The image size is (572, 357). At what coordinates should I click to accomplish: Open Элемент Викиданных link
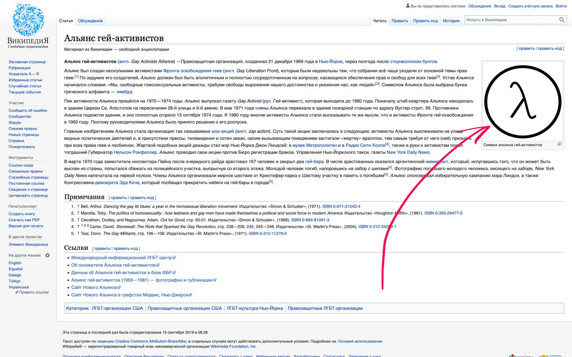pos(28,245)
